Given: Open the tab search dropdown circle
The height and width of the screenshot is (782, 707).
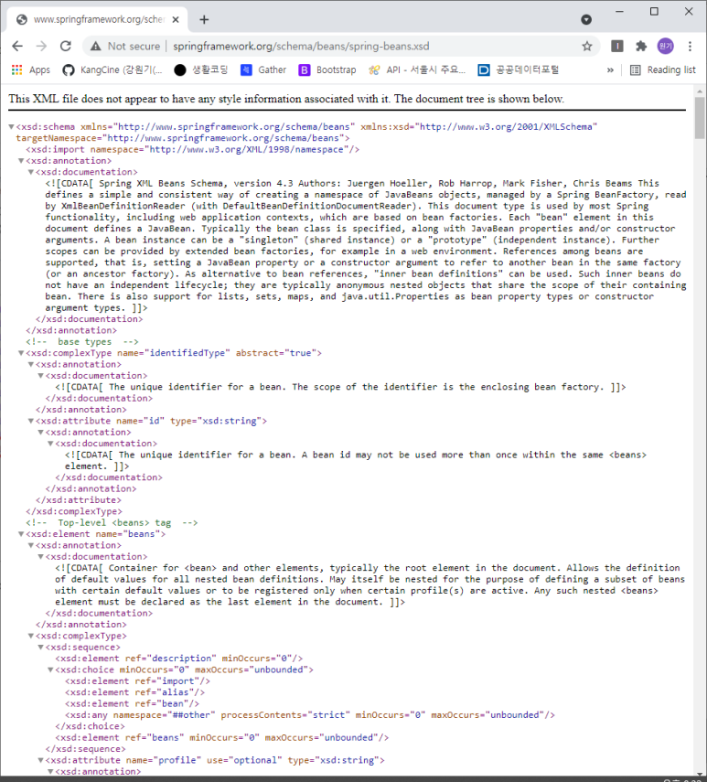Looking at the screenshot, I should 586,19.
